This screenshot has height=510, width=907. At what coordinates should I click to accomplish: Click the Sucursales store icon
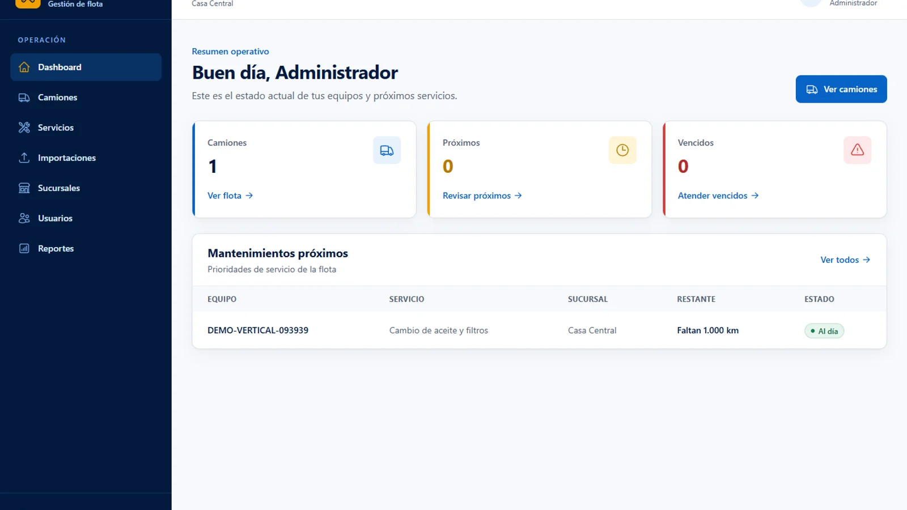tap(24, 188)
